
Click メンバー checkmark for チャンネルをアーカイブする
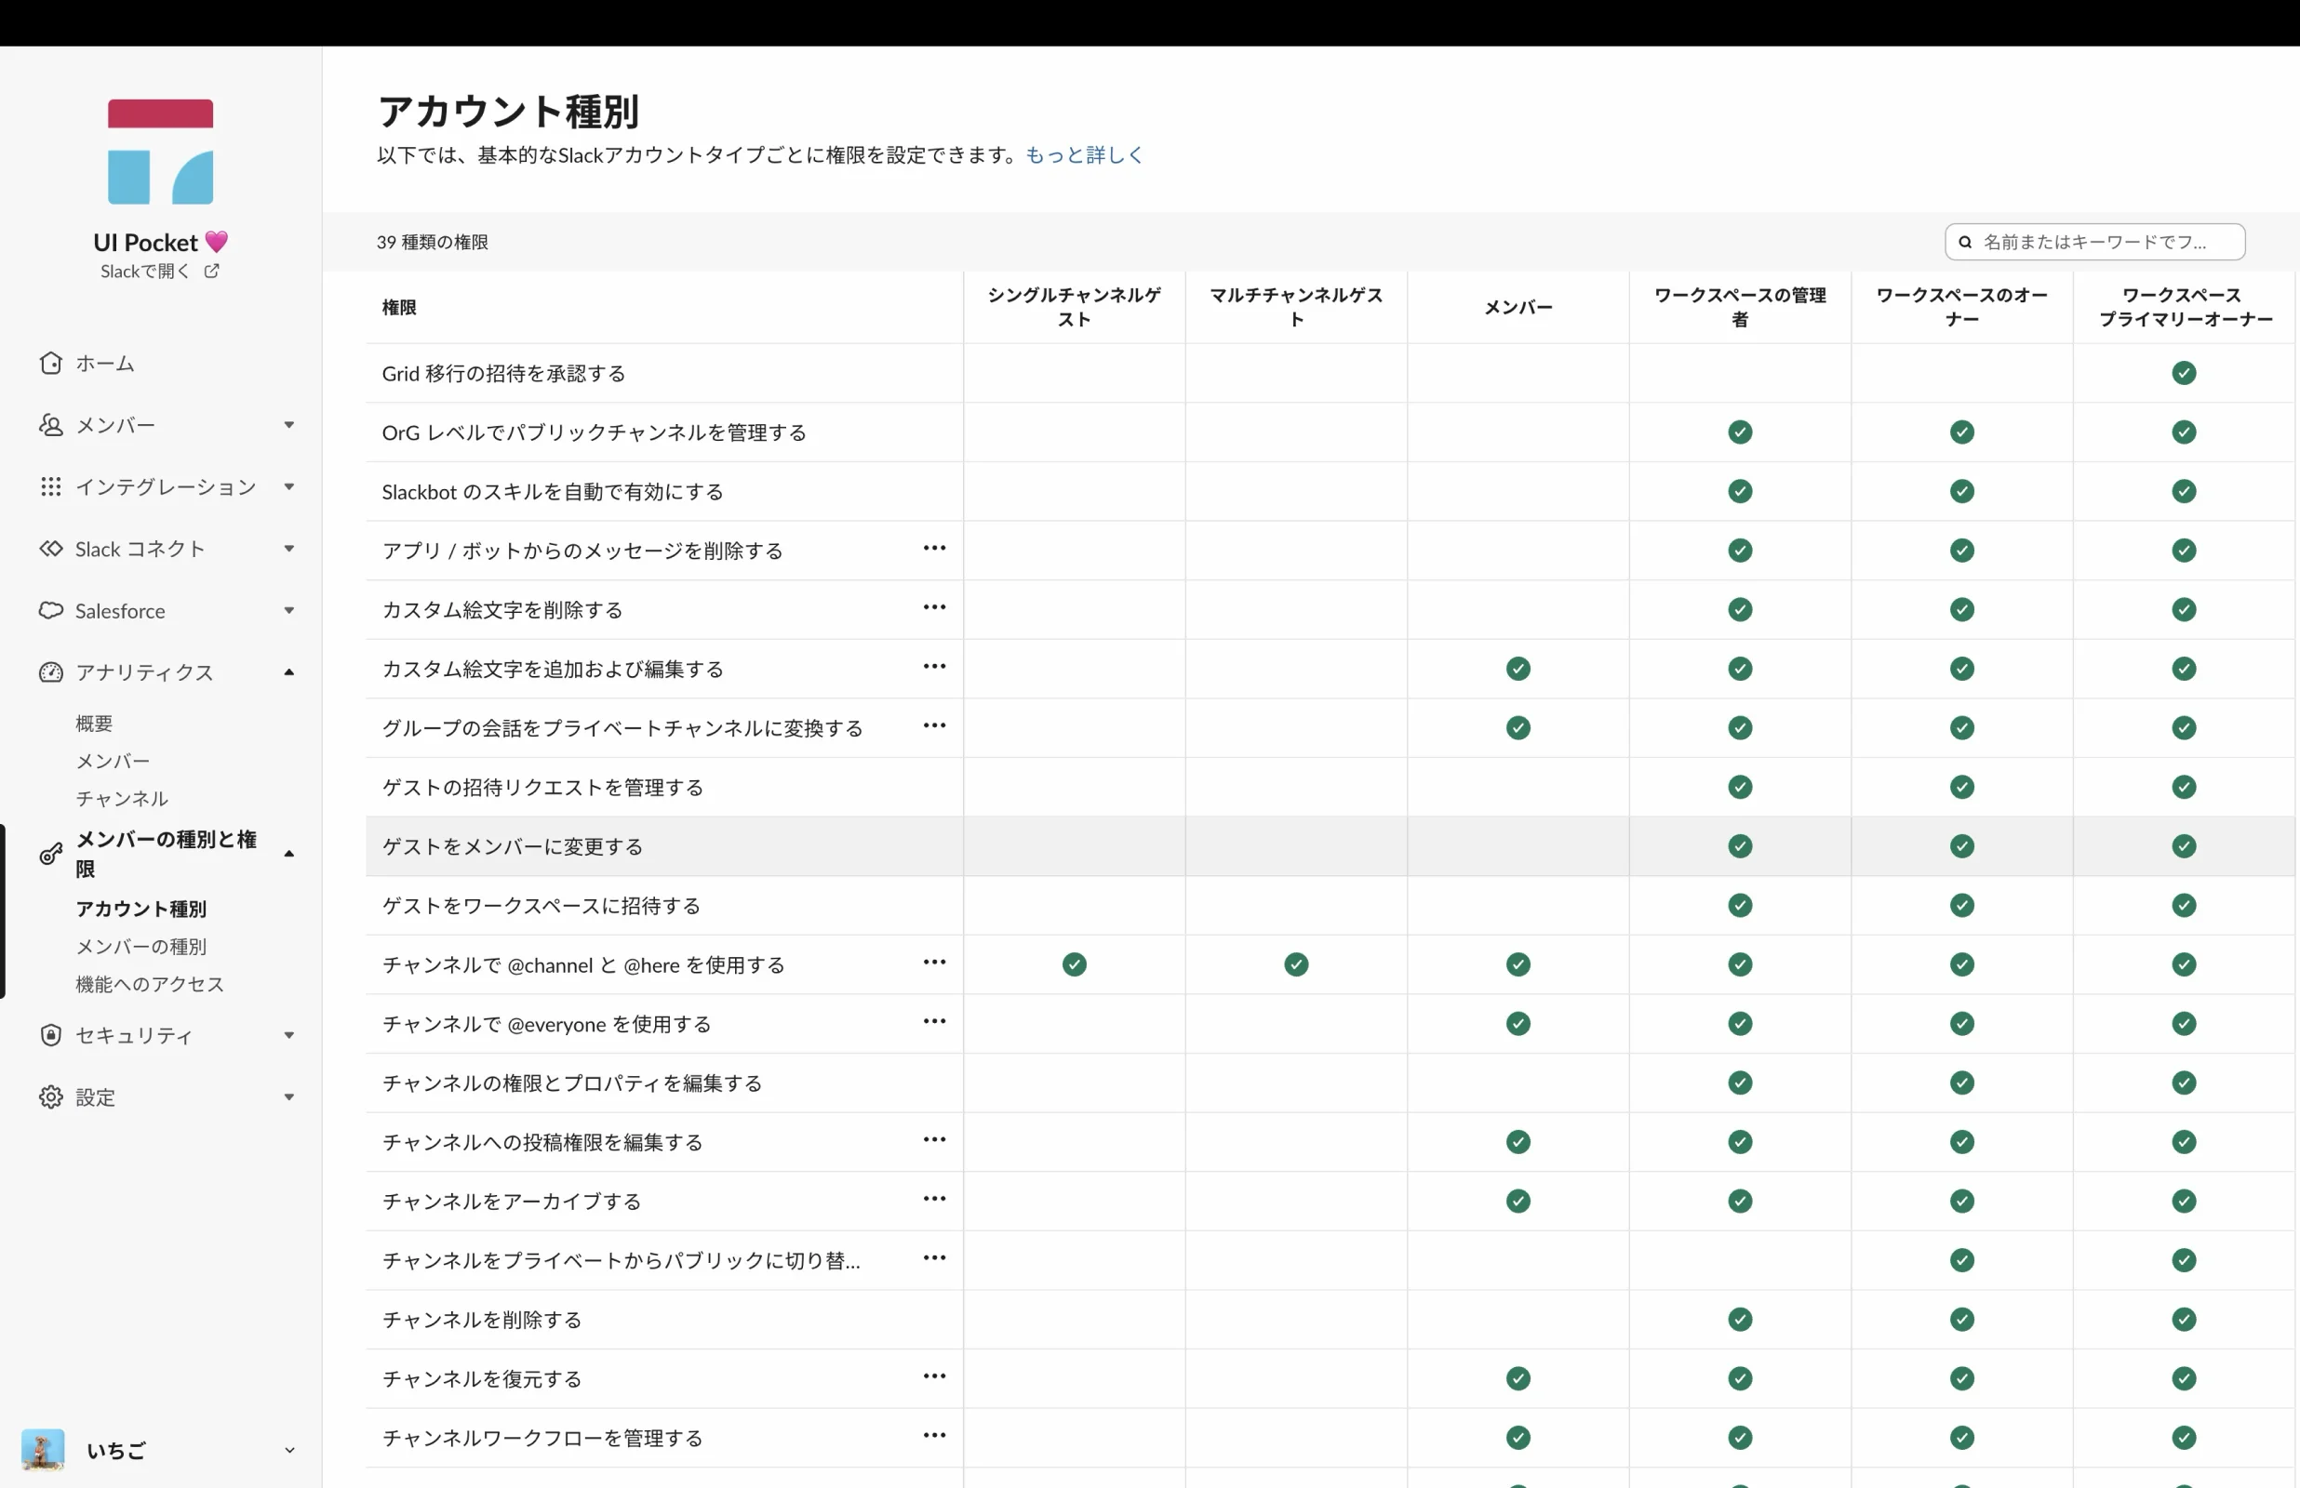point(1518,1201)
